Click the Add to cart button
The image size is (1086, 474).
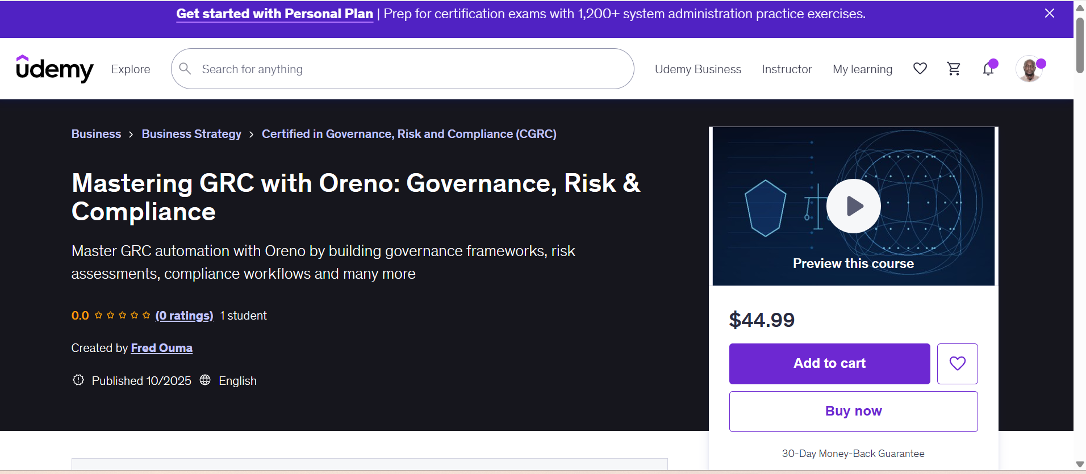click(x=829, y=363)
